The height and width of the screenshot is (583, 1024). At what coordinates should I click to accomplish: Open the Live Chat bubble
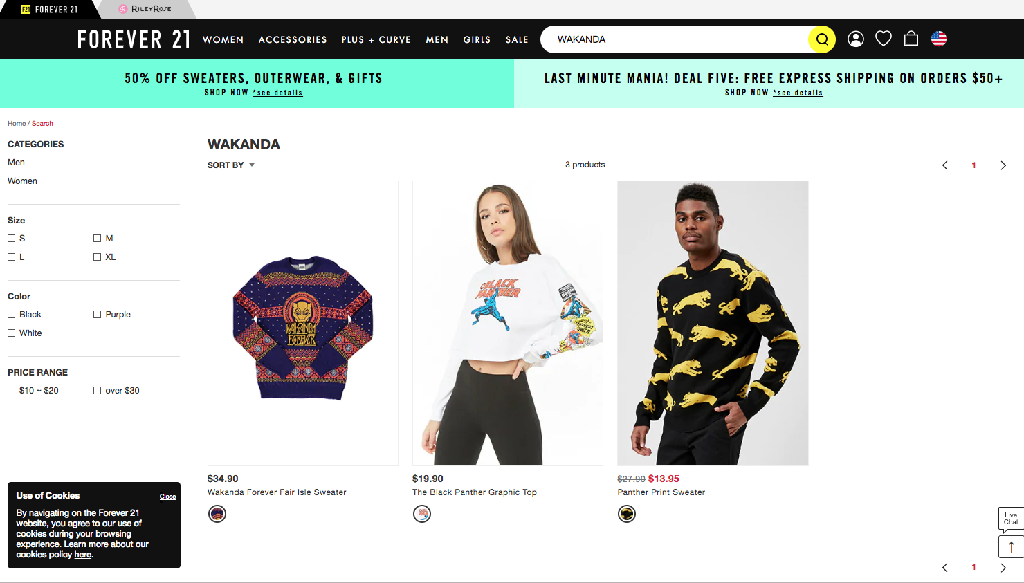click(x=1011, y=519)
